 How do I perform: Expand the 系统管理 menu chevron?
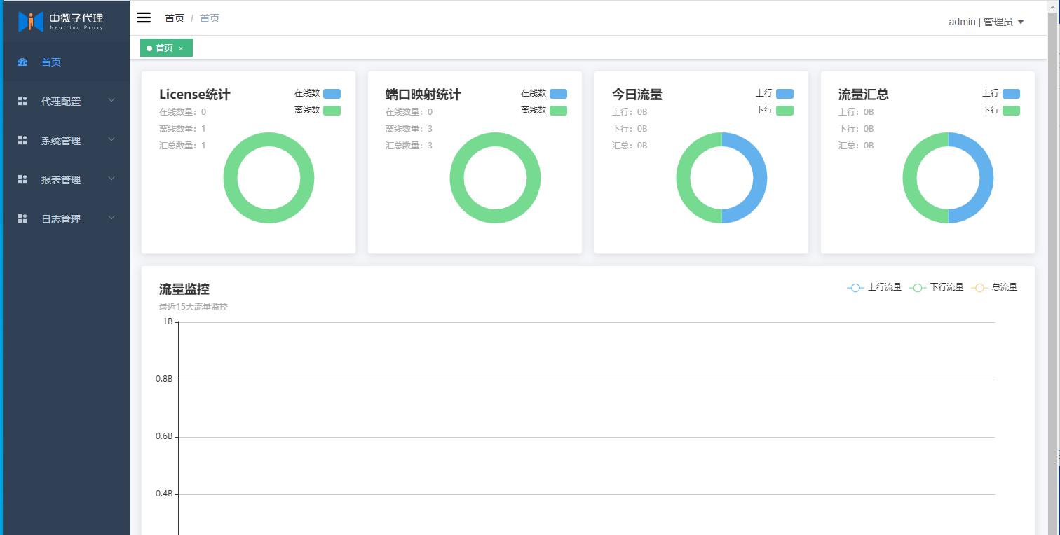pos(111,140)
